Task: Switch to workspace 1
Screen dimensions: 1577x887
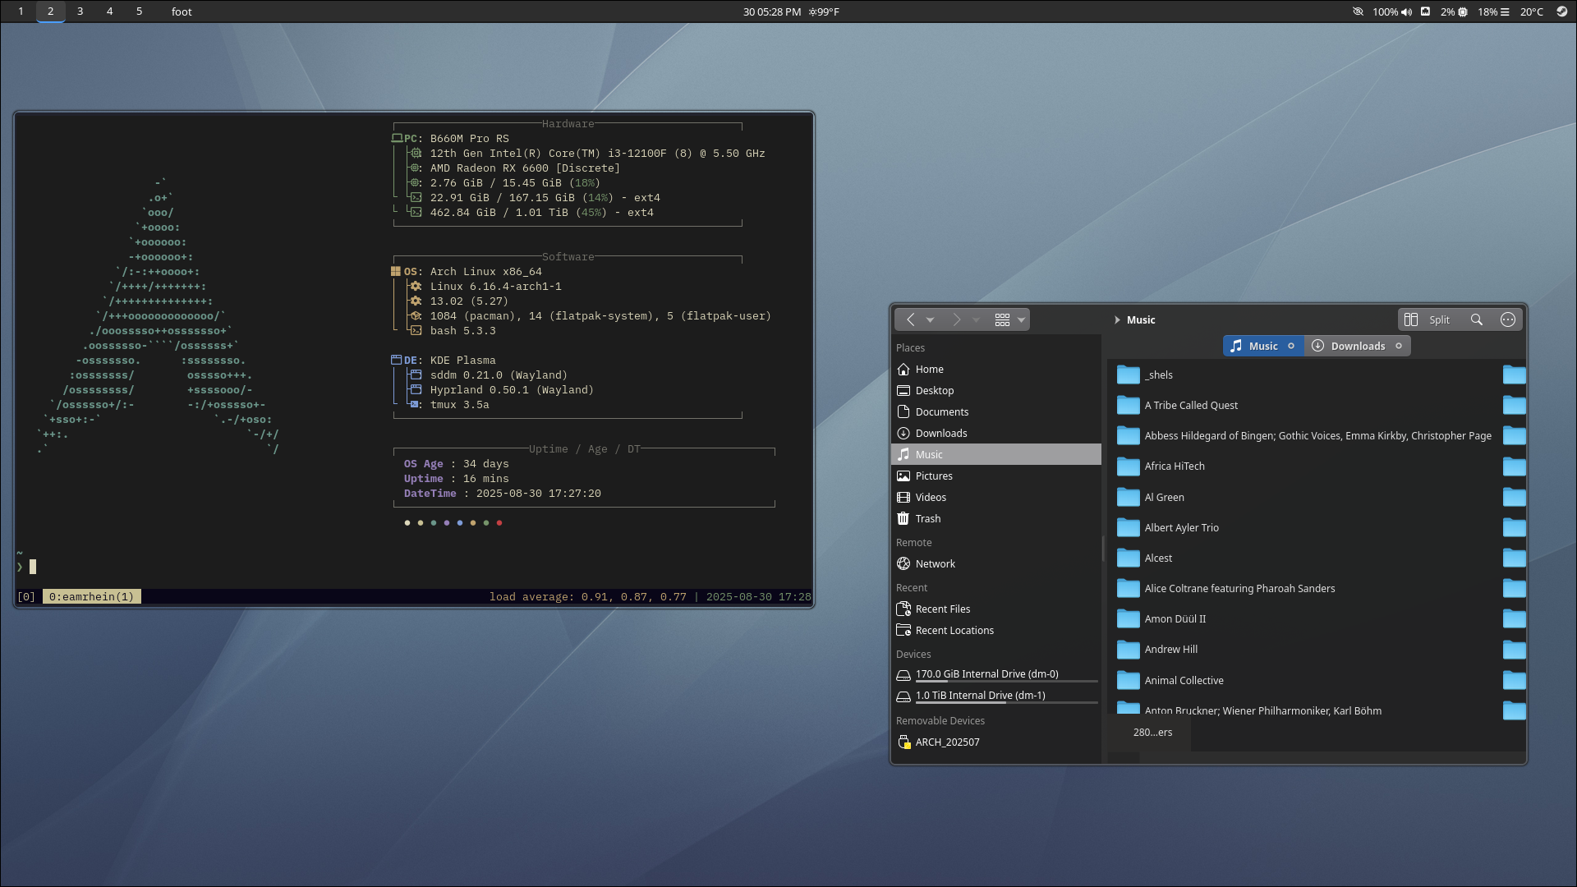Action: [21, 11]
